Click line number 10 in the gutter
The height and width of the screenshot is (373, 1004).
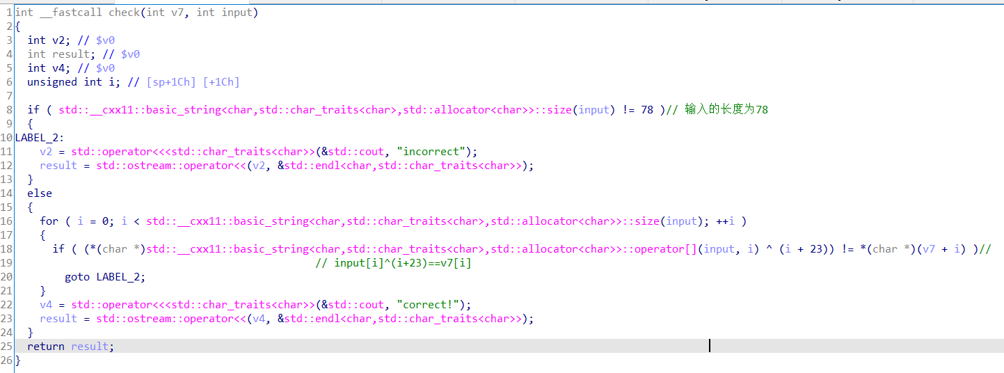pyautogui.click(x=6, y=138)
